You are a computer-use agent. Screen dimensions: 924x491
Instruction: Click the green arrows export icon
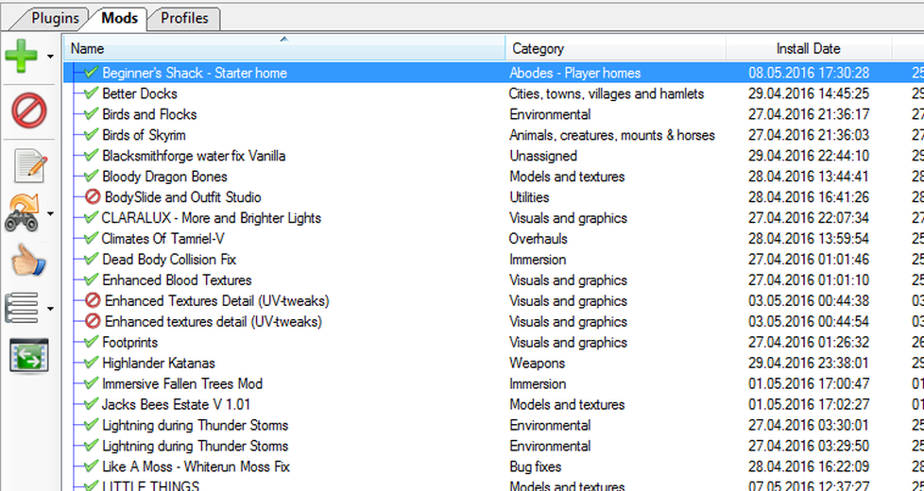point(29,356)
